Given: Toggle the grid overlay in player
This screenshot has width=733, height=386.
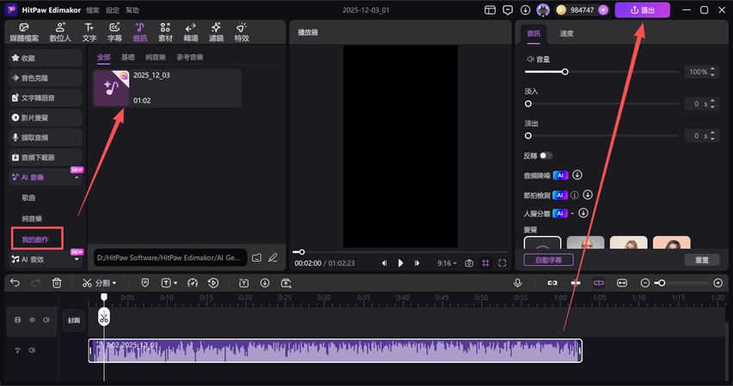Looking at the screenshot, I should point(486,263).
